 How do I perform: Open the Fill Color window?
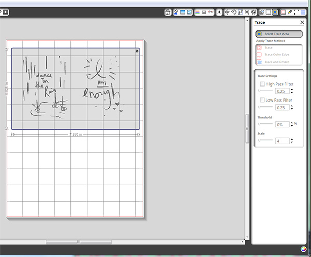[176, 12]
